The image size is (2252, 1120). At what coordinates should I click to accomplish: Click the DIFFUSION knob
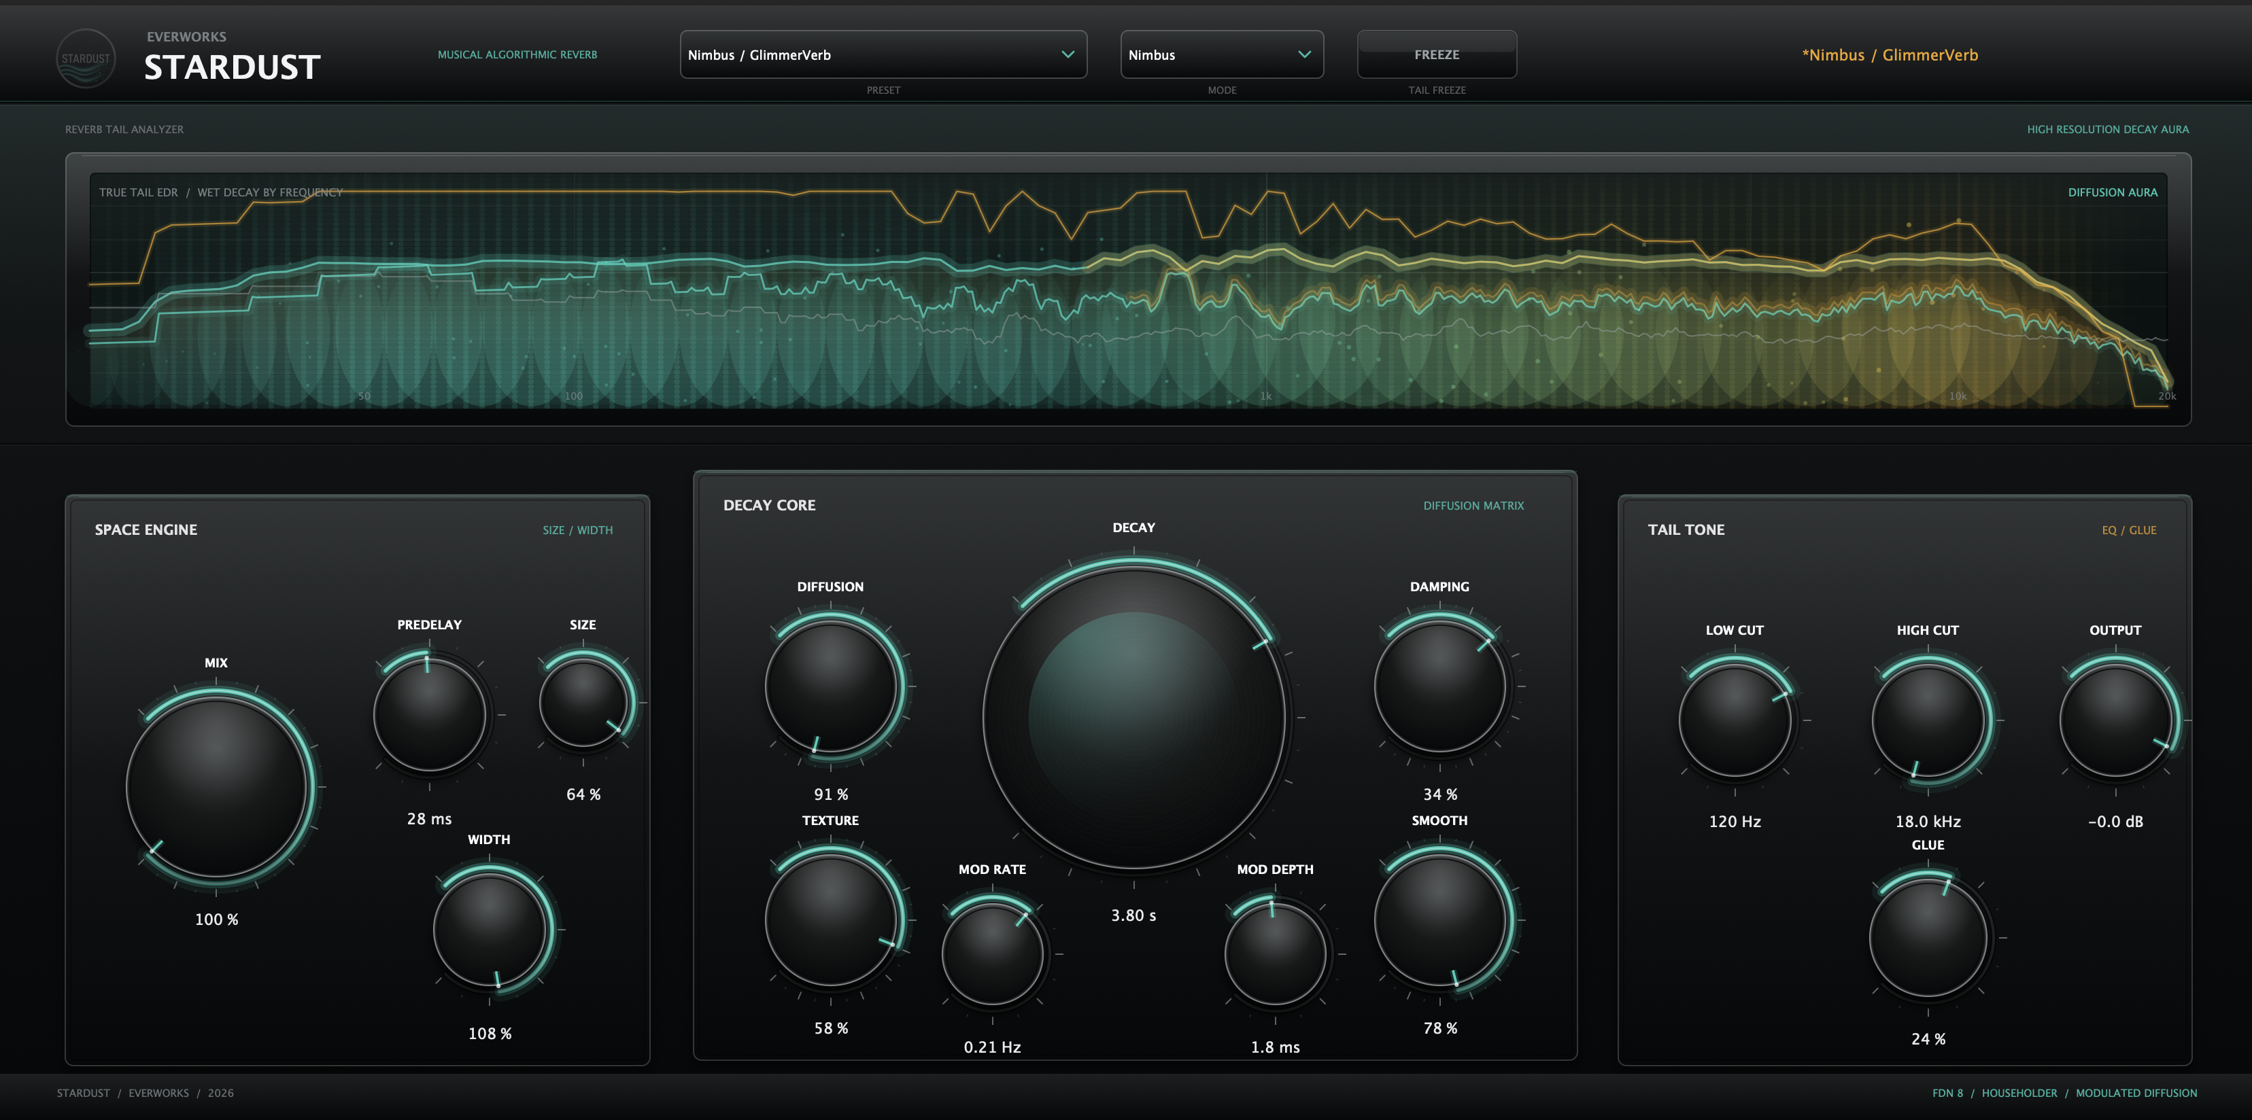[830, 686]
